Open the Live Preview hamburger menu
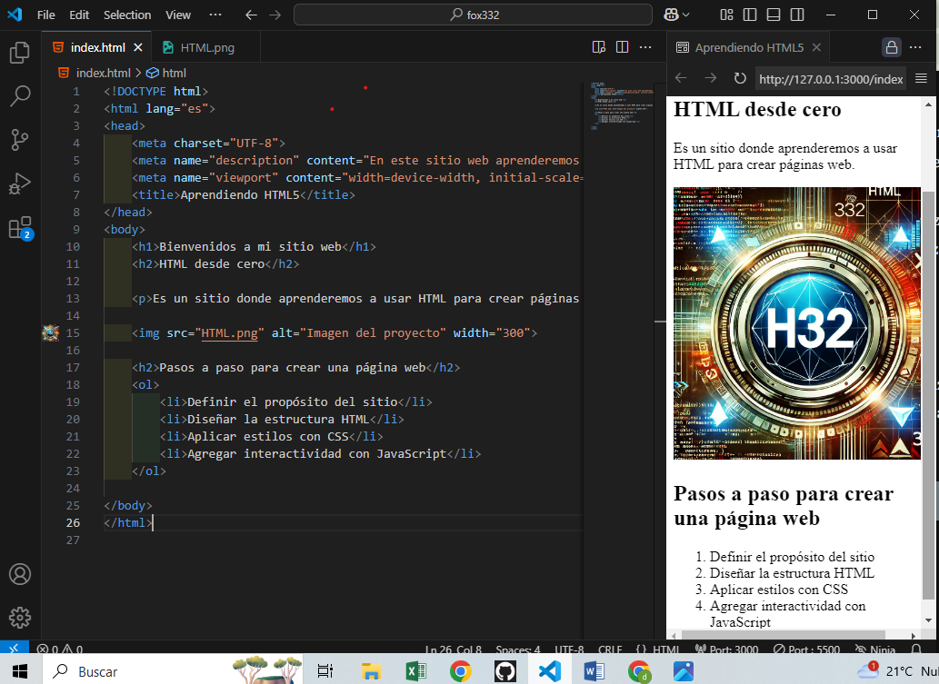The image size is (939, 684). pyautogui.click(x=921, y=78)
